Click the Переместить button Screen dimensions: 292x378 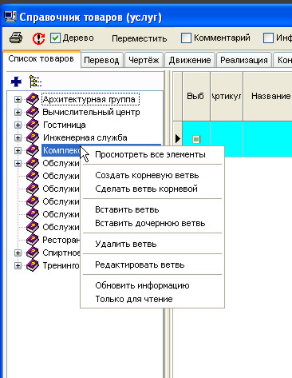(x=140, y=38)
